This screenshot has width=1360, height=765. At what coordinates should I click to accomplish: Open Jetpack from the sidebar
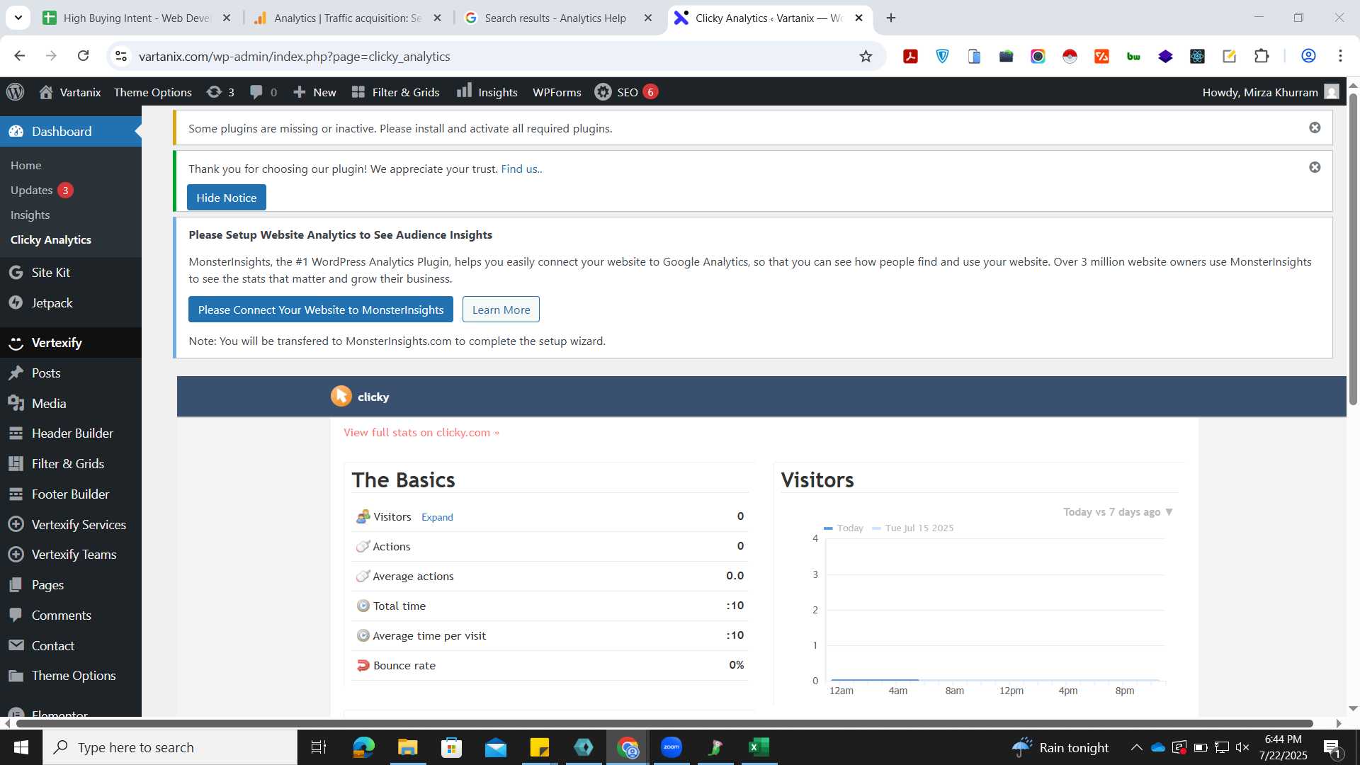pos(71,302)
